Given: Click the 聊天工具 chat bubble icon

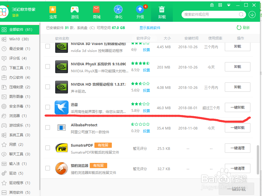Looking at the screenshot, I should click(x=4, y=154).
